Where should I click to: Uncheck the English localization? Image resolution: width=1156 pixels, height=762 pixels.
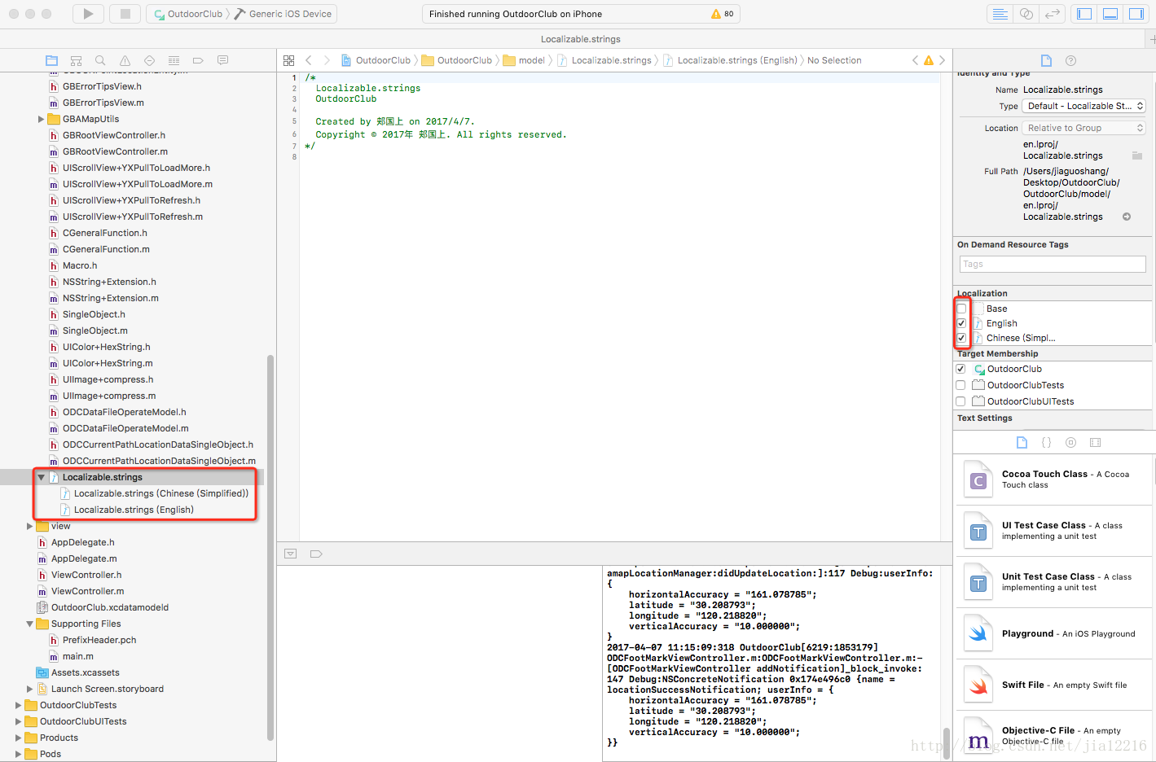point(961,323)
